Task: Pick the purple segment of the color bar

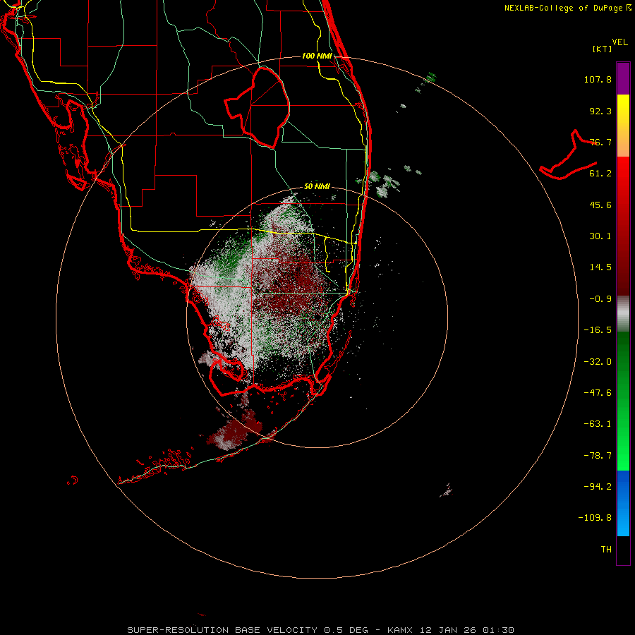Action: (x=623, y=78)
